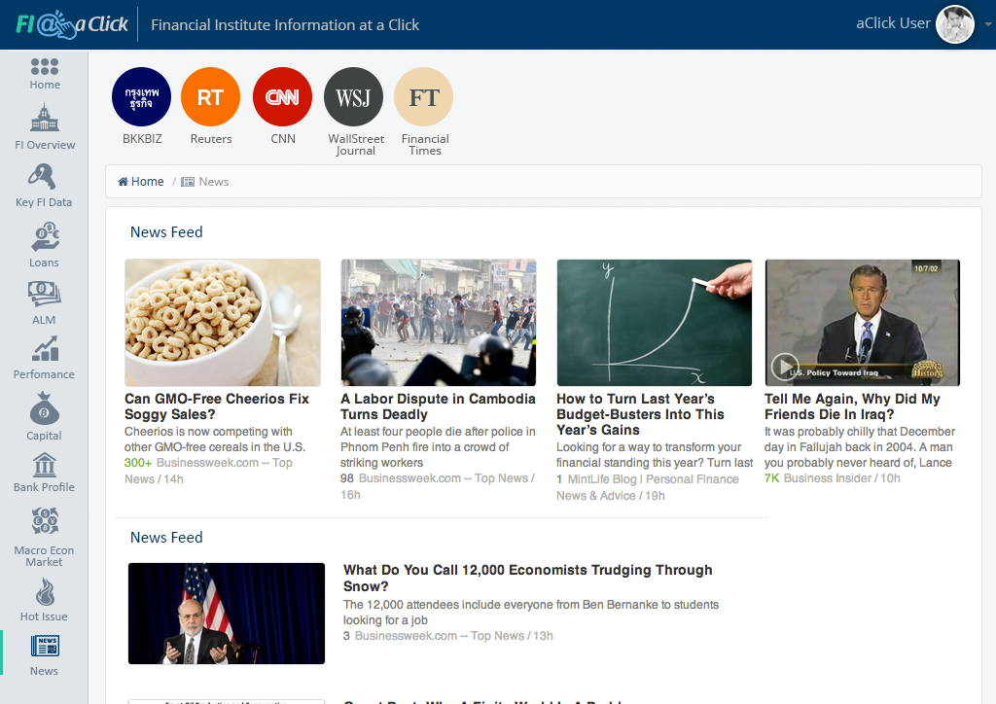This screenshot has height=704, width=996.
Task: Click the aClick User avatar picture
Action: point(955,24)
